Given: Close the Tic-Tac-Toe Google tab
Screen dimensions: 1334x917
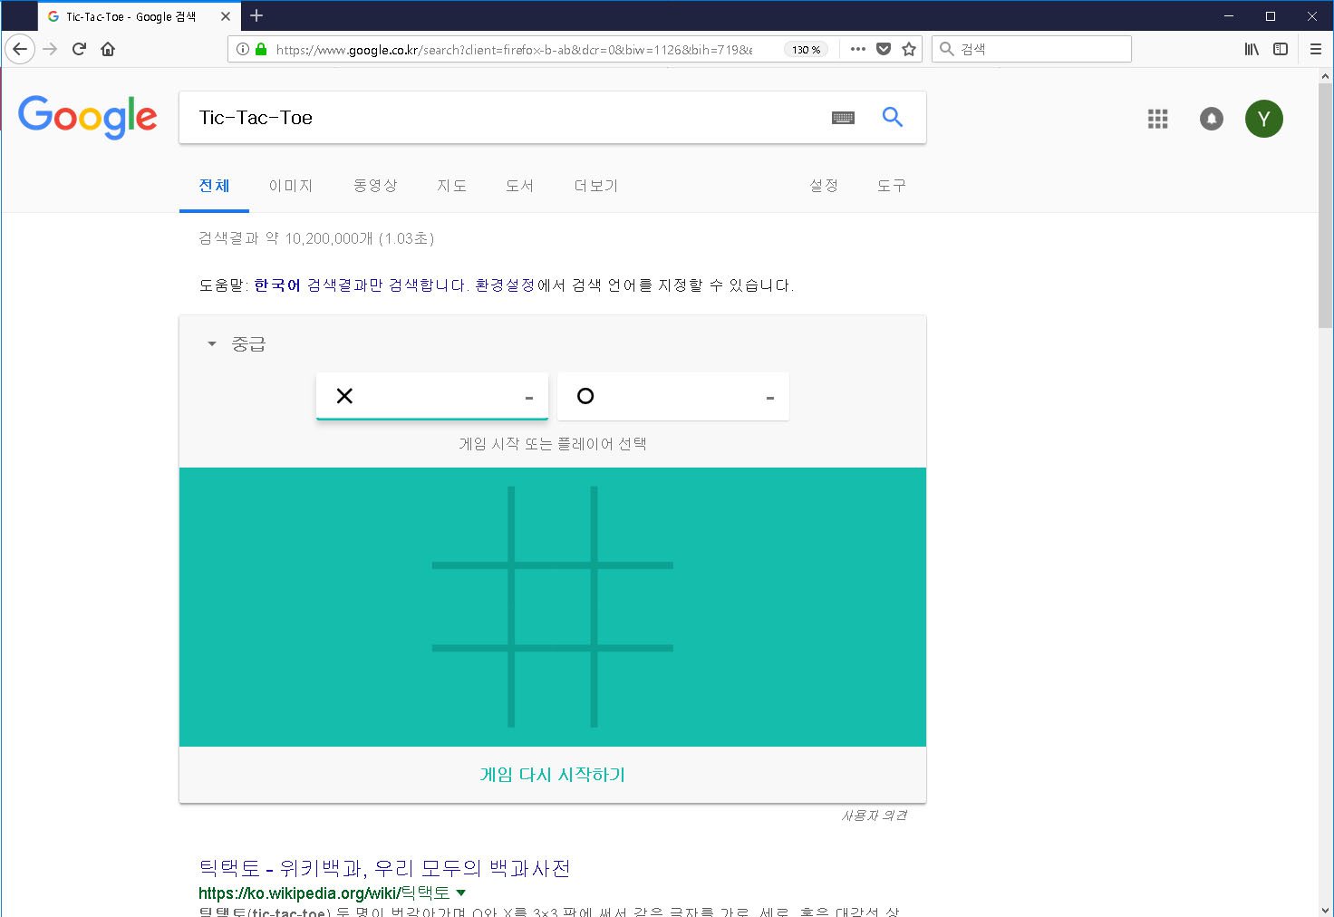Looking at the screenshot, I should point(226,16).
